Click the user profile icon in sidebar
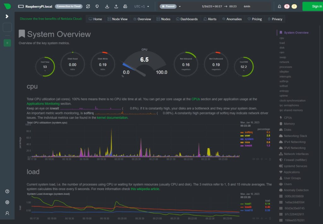The image size is (323, 224). [7, 213]
